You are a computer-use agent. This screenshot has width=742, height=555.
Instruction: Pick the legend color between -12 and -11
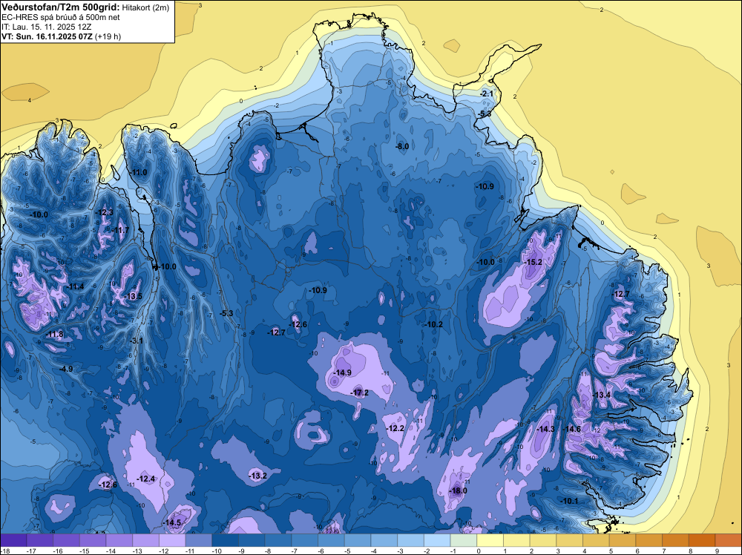[x=172, y=540]
